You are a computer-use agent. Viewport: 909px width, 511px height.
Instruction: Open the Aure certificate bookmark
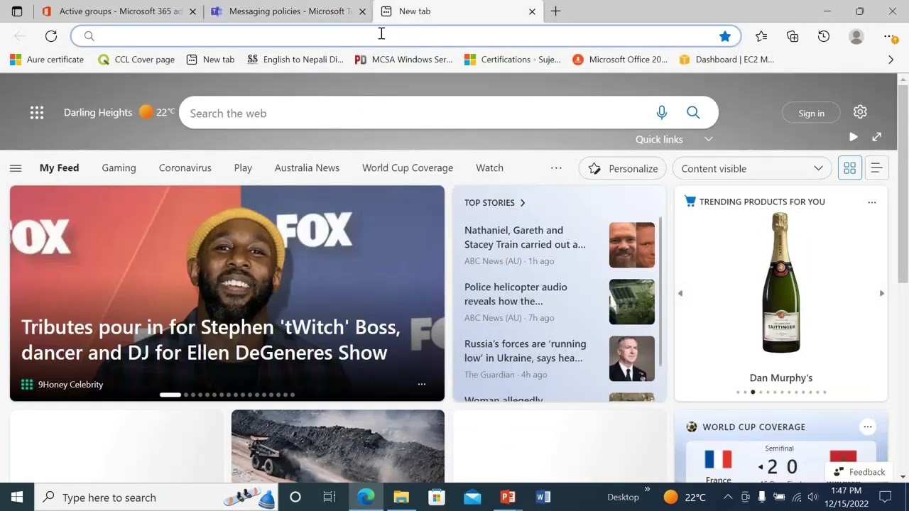[x=47, y=60]
